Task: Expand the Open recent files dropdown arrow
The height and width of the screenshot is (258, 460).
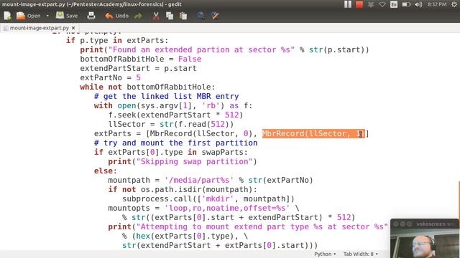Action: point(47,16)
